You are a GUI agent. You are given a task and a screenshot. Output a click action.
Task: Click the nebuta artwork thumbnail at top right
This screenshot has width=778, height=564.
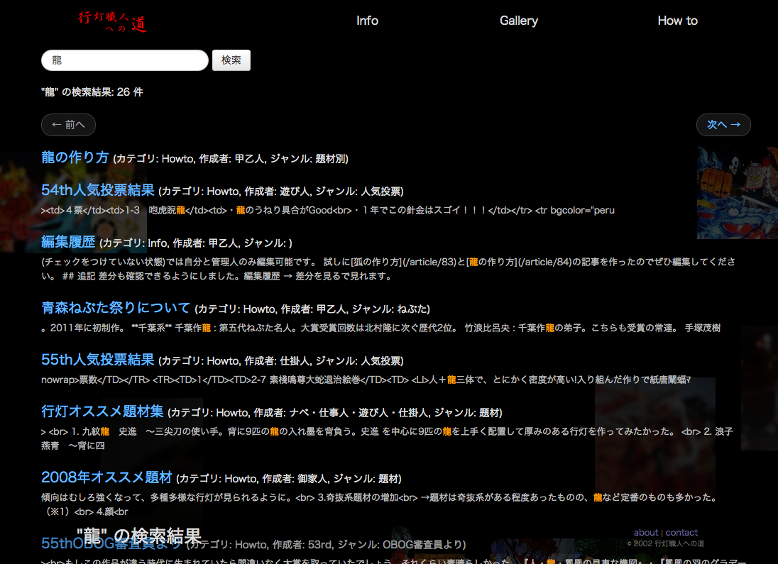point(737,192)
